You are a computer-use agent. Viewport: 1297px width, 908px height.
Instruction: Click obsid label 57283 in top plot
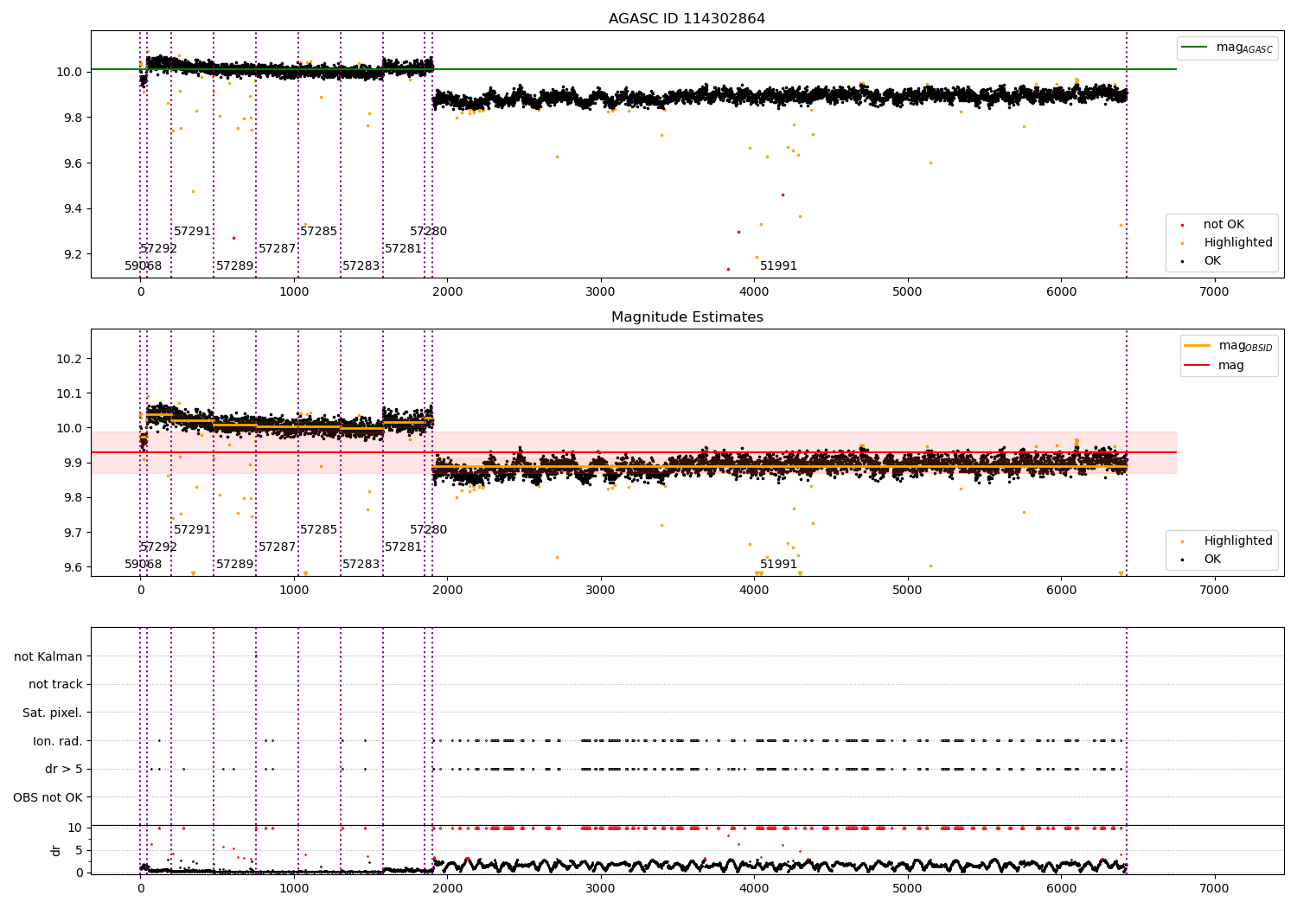click(x=361, y=266)
